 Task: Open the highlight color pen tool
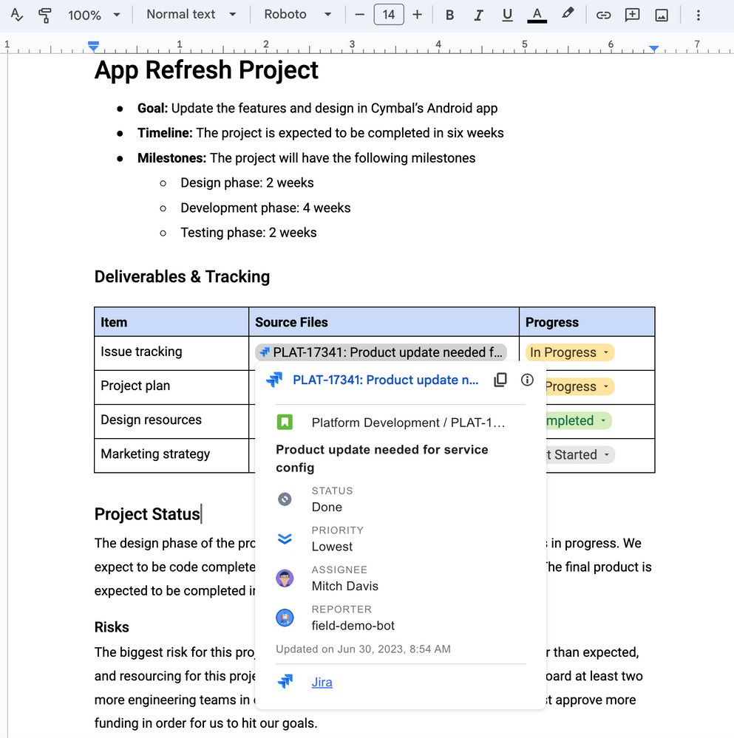[x=568, y=13]
